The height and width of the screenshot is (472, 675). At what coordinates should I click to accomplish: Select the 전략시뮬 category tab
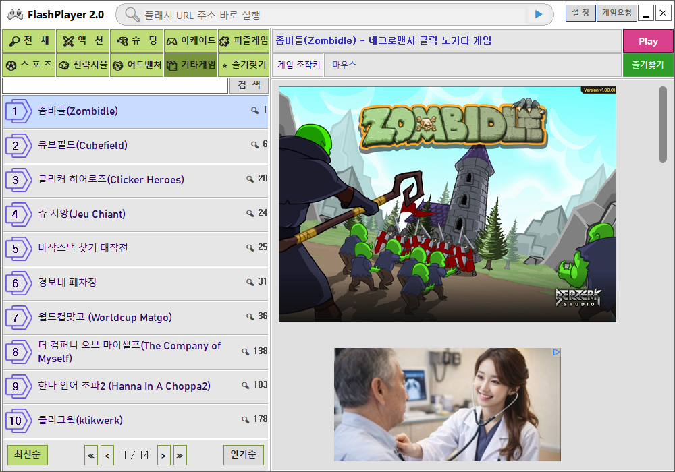click(x=83, y=65)
